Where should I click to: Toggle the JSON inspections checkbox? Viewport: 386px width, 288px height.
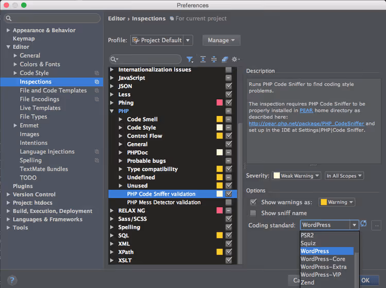(x=229, y=86)
